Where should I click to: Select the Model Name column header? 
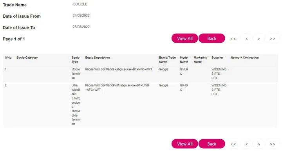(x=184, y=59)
